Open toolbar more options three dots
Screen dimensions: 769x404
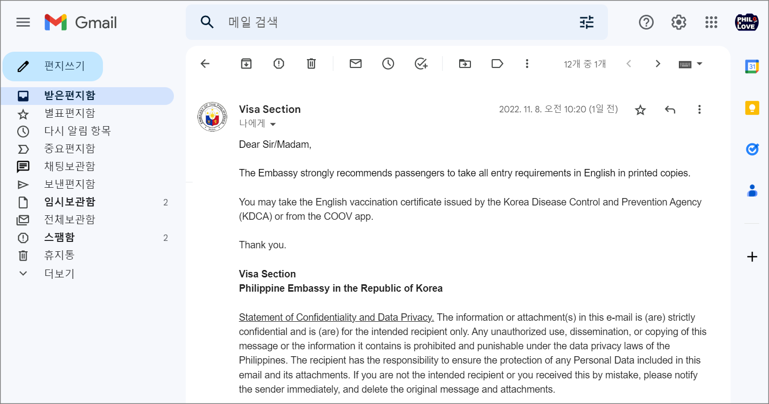point(527,64)
